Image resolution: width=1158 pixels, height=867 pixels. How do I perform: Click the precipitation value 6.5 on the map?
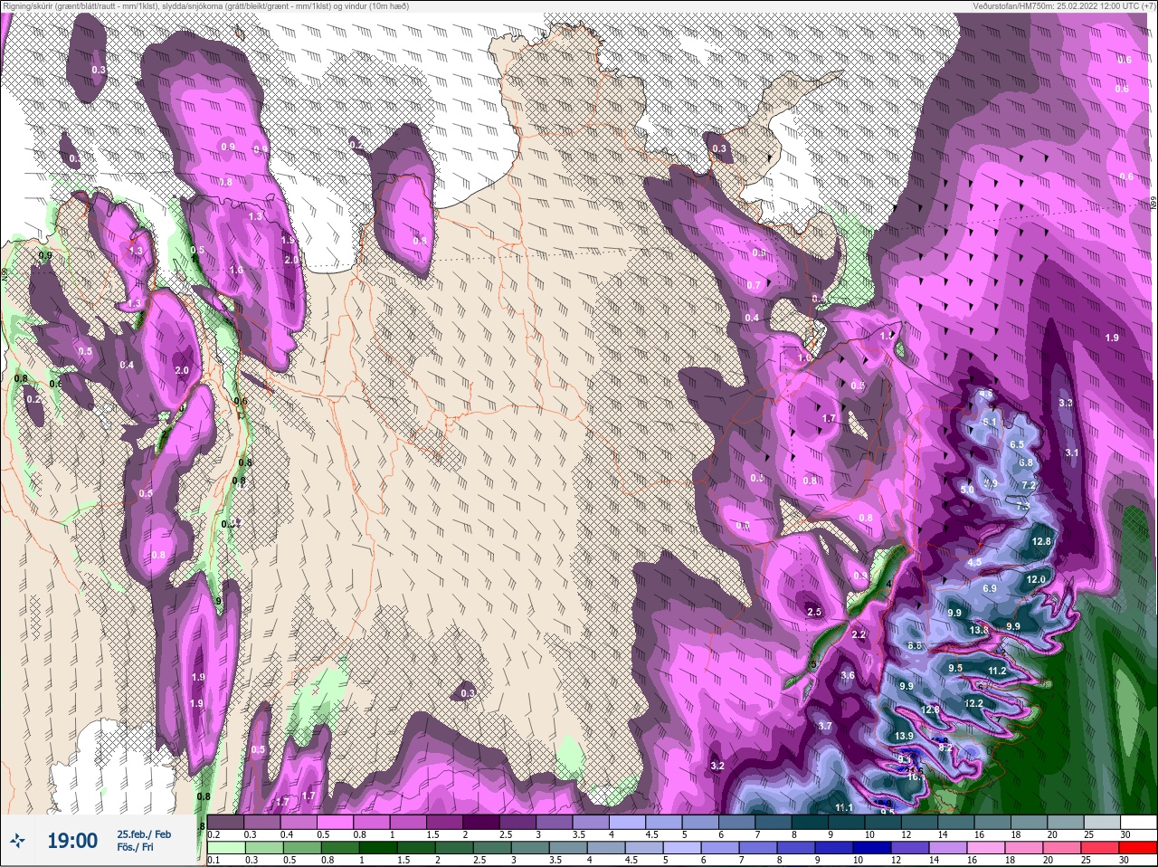point(1016,444)
